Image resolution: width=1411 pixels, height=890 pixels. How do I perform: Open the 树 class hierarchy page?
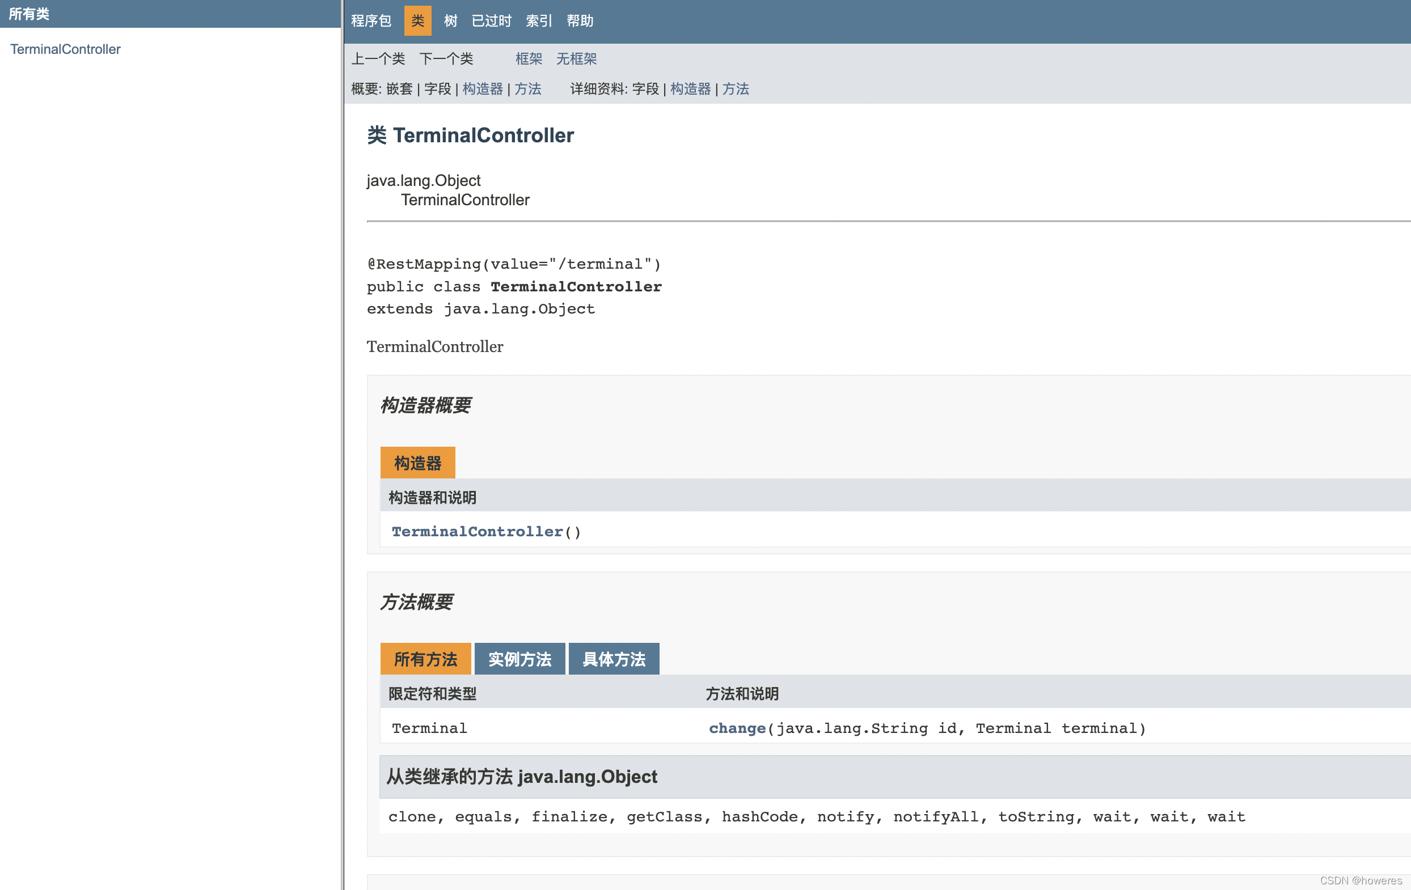450,21
